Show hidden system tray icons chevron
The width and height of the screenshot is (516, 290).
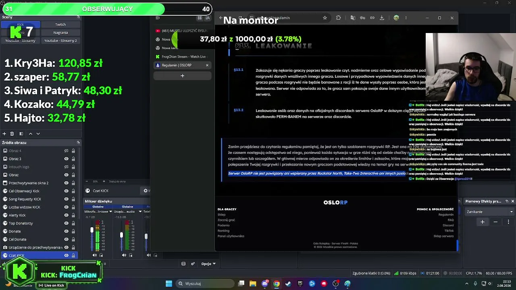coord(466,284)
